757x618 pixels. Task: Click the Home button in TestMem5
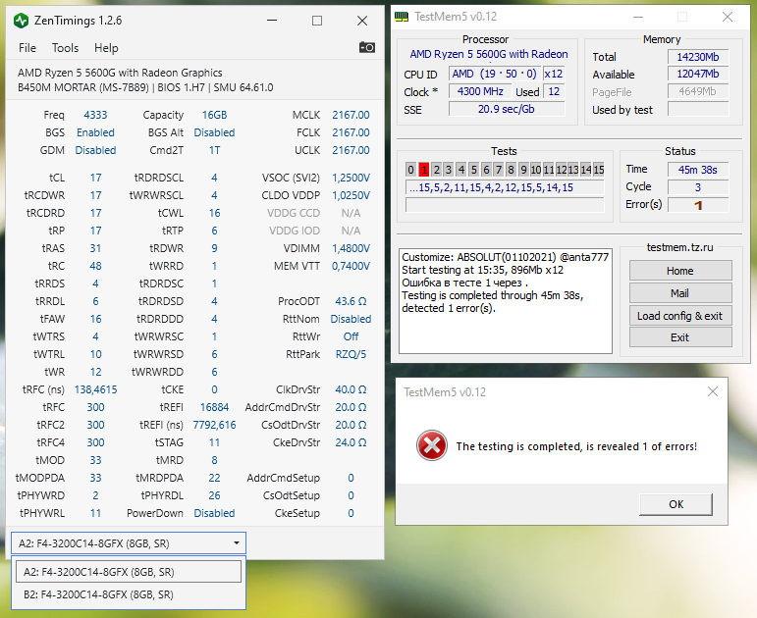[x=680, y=271]
